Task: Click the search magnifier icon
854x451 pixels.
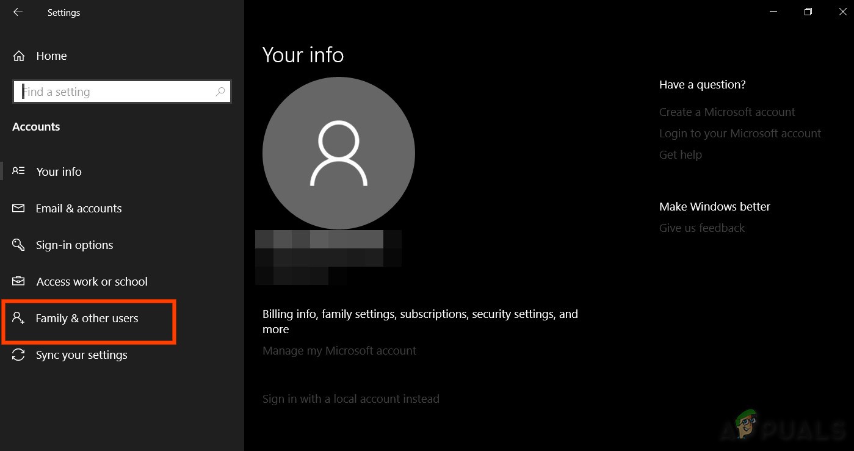Action: click(220, 92)
